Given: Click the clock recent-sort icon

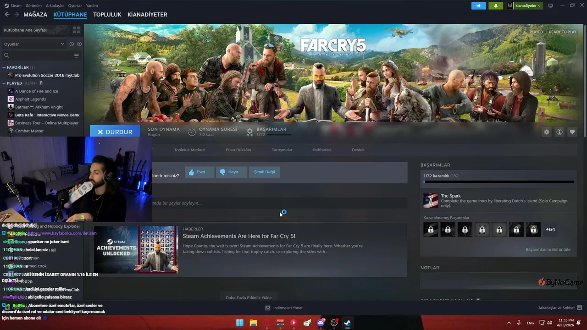Looking at the screenshot, I should coord(72,44).
